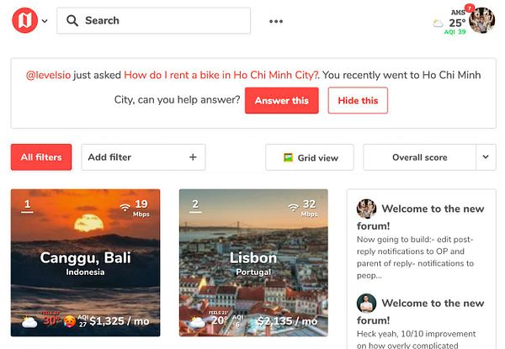Click the Hide this button
This screenshot has height=349, width=505.
pyautogui.click(x=358, y=100)
